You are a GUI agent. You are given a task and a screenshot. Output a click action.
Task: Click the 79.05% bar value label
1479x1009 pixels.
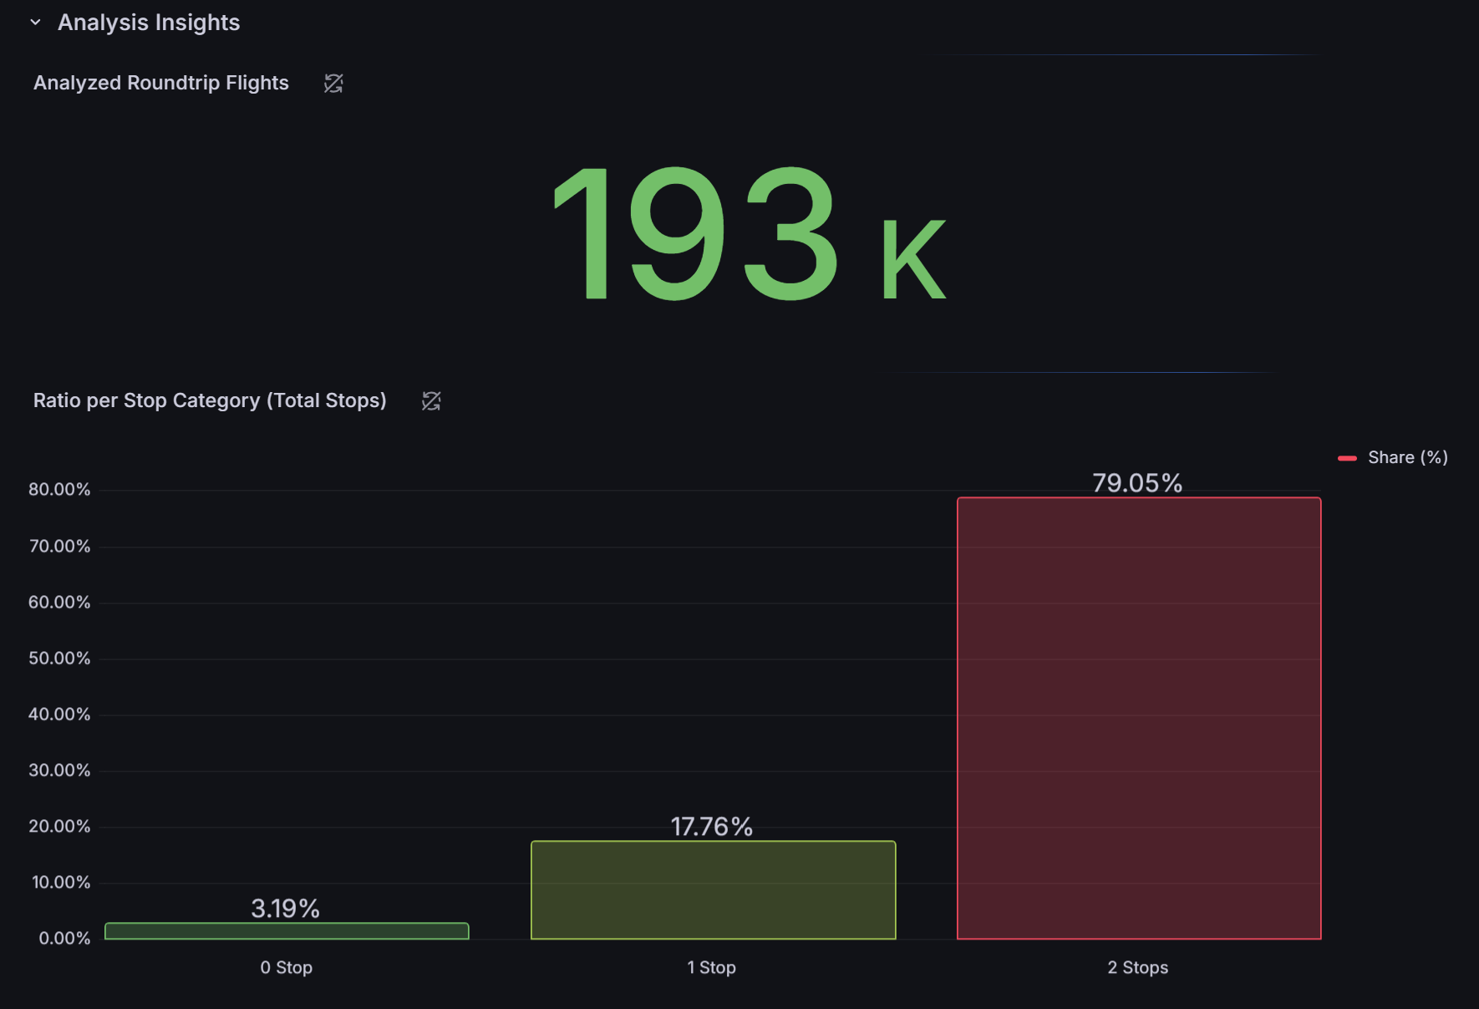1137,483
